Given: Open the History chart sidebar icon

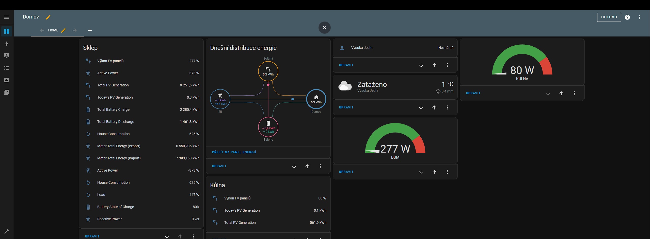Looking at the screenshot, I should pos(7,80).
